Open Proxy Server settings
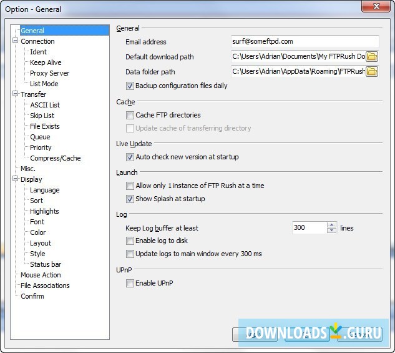This screenshot has width=395, height=353. tap(50, 73)
